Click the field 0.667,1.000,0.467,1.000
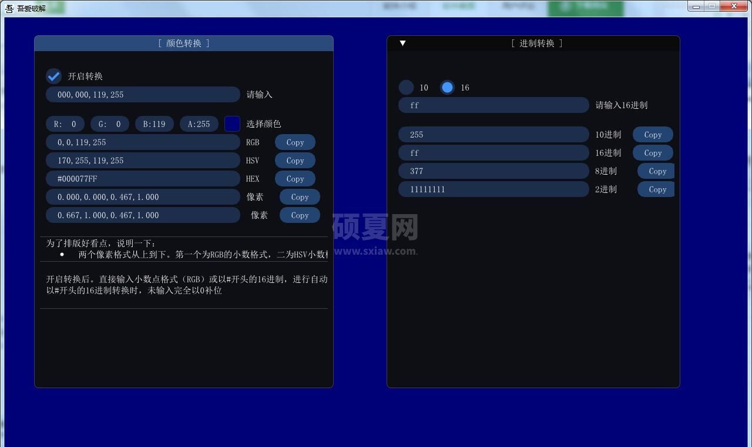Screen dimensions: 752x447 coord(143,215)
